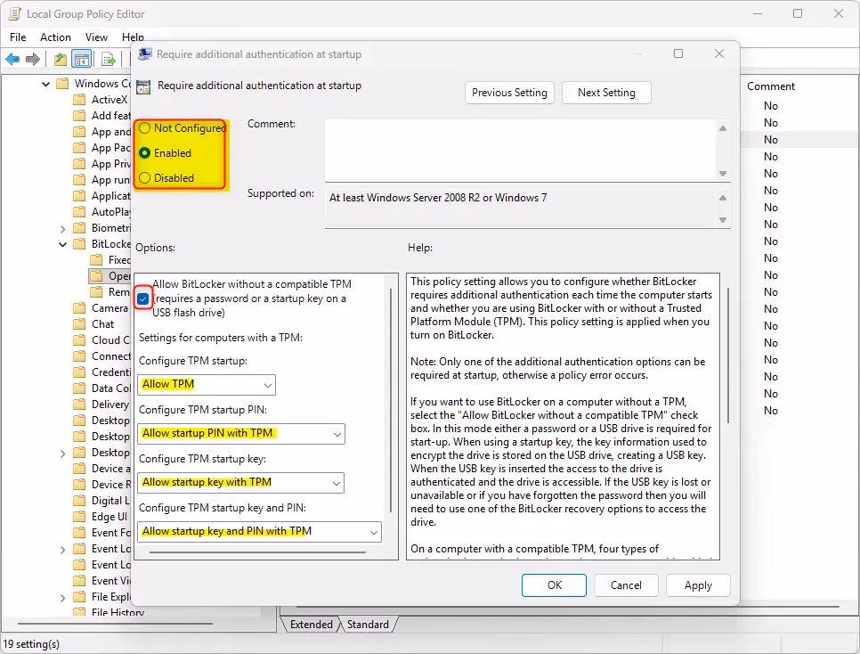Click the Back arrow toolbar icon

pyautogui.click(x=12, y=60)
